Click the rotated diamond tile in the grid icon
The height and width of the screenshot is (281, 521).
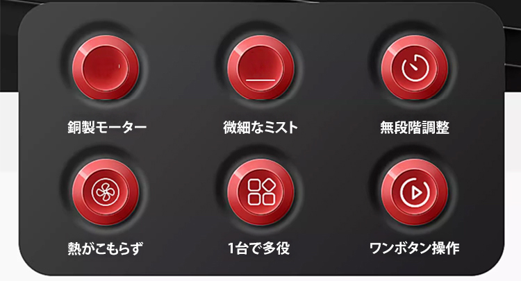click(268, 185)
